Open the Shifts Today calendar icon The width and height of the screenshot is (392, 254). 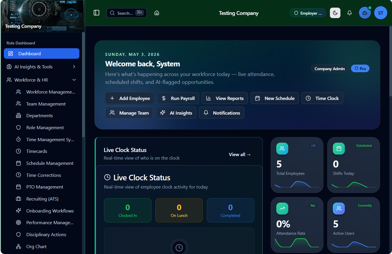click(339, 148)
